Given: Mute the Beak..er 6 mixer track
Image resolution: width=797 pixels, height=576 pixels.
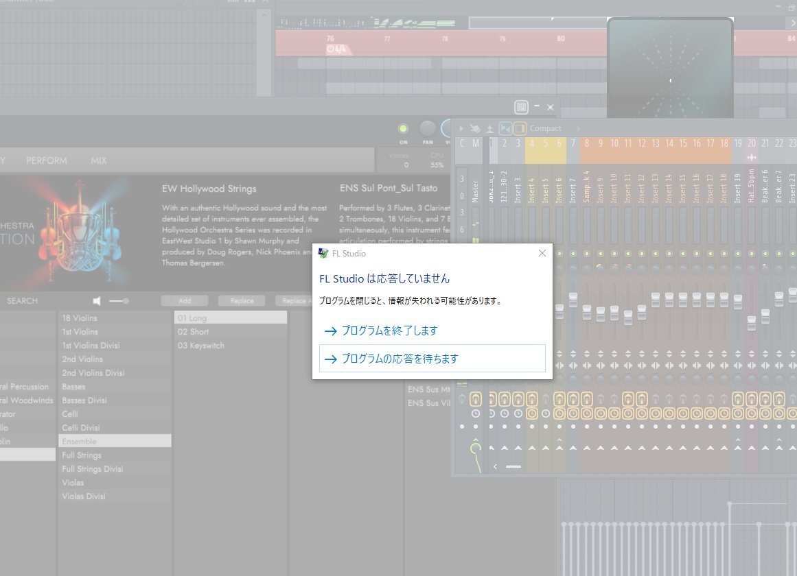Looking at the screenshot, I should [x=765, y=254].
